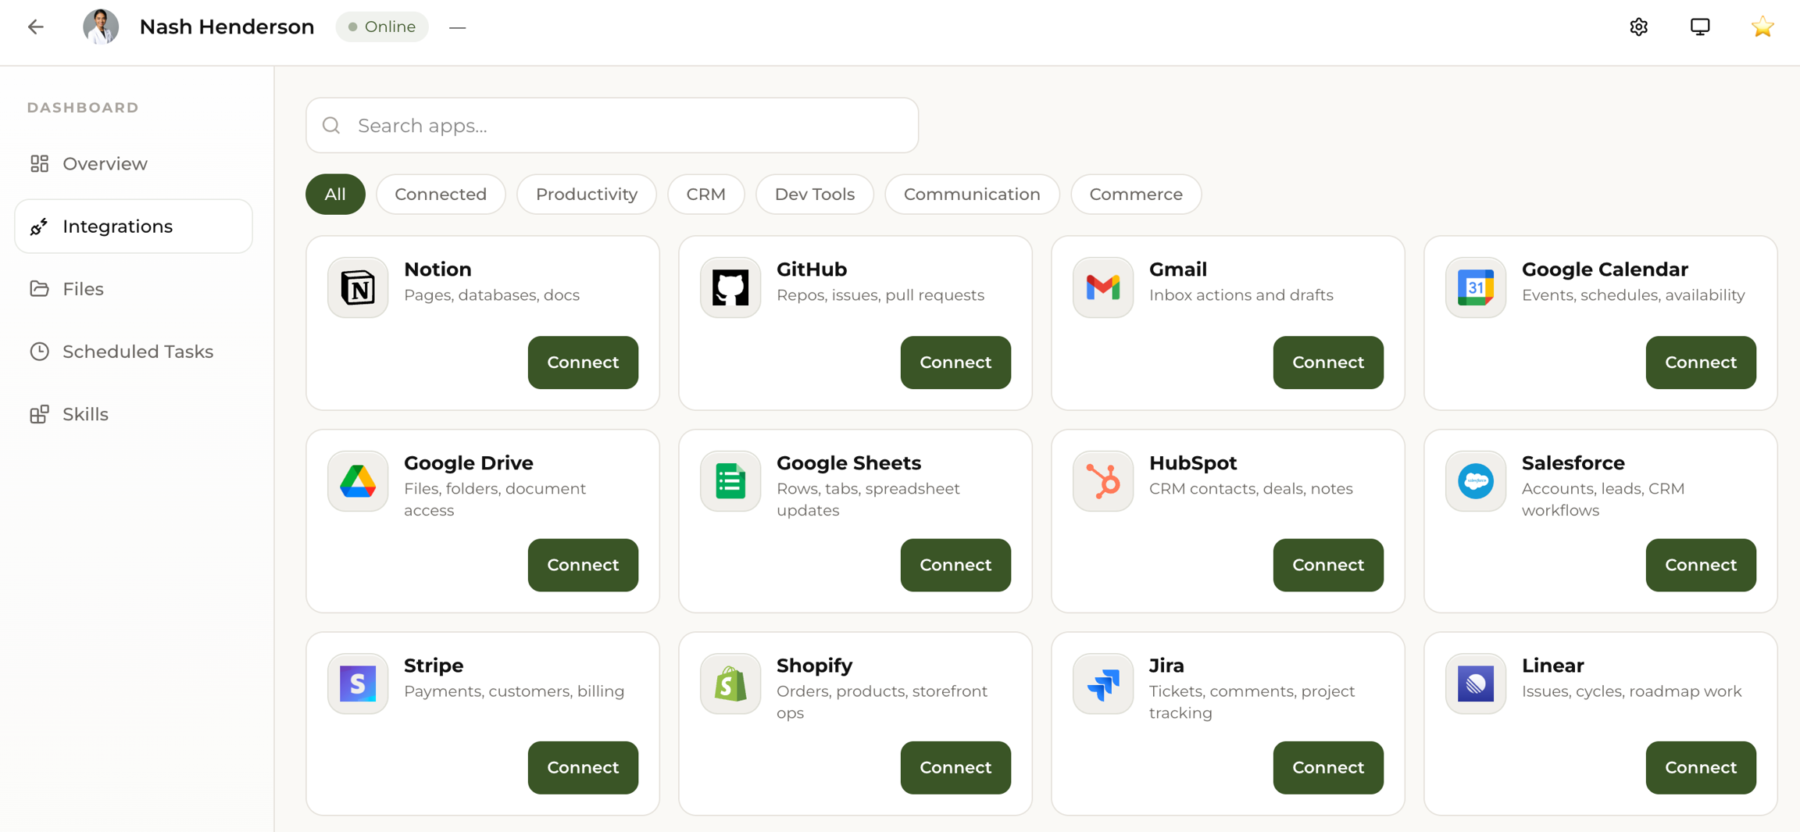Click the Google Drive app icon
Image resolution: width=1800 pixels, height=832 pixels.
tap(358, 481)
